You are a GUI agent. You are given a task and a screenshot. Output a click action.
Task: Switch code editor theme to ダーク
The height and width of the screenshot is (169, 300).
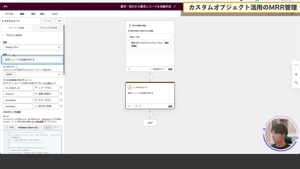pyautogui.click(x=56, y=127)
